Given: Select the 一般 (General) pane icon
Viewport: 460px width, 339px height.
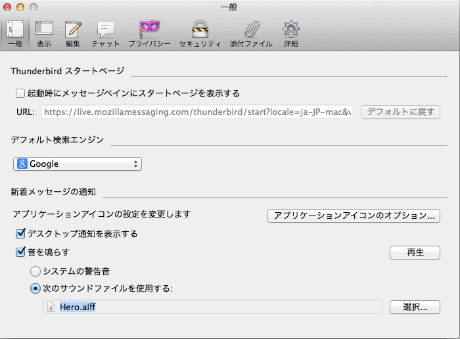Looking at the screenshot, I should pos(14,34).
